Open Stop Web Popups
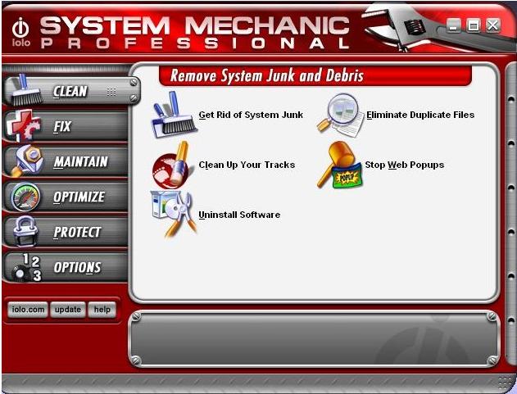Screen dimensions: 517x394 coord(405,165)
